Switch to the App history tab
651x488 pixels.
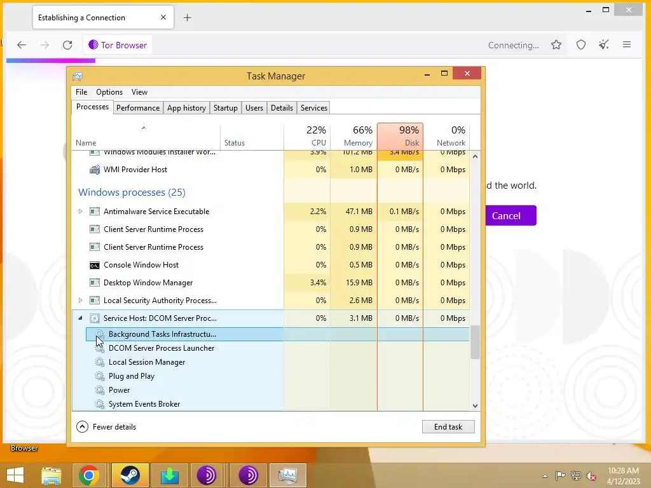[x=186, y=108]
